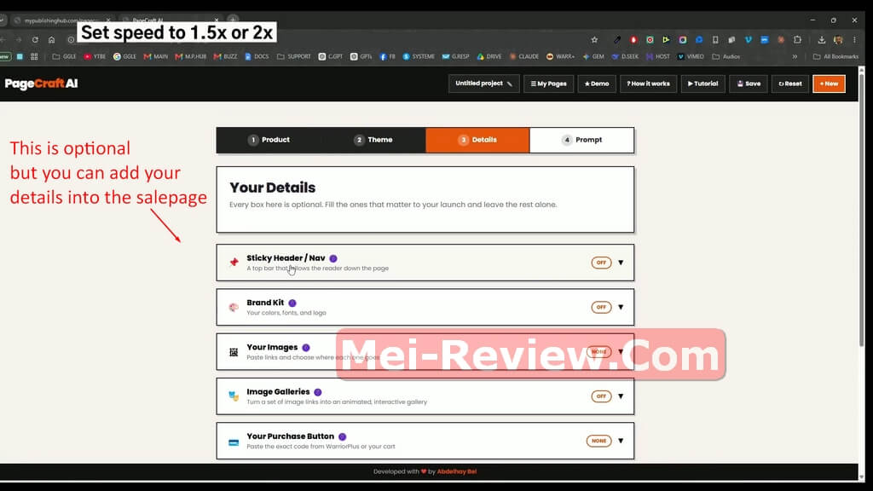Show info tooltip for Your Purchase Button
This screenshot has height=491, width=873.
coord(343,436)
